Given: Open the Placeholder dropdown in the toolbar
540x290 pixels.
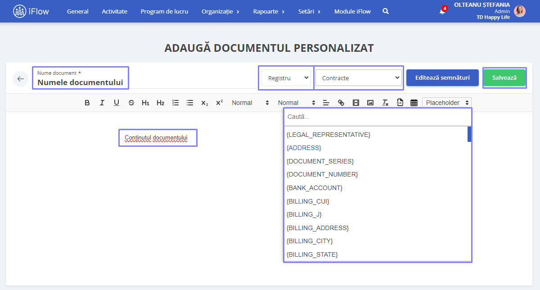Looking at the screenshot, I should (x=447, y=103).
